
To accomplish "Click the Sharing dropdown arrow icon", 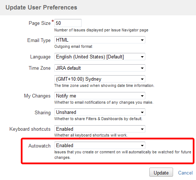I will pyautogui.click(x=142, y=112).
